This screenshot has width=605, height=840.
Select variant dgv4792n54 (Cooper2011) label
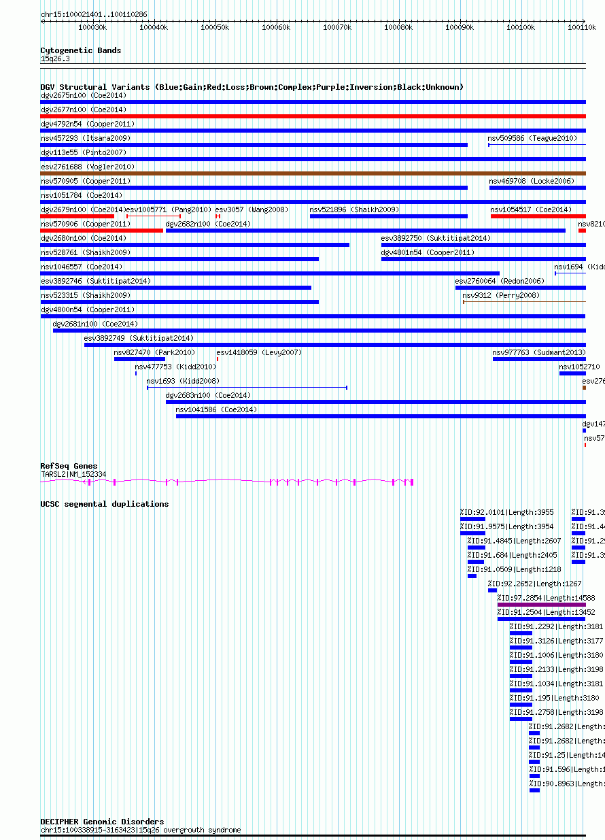pos(88,124)
